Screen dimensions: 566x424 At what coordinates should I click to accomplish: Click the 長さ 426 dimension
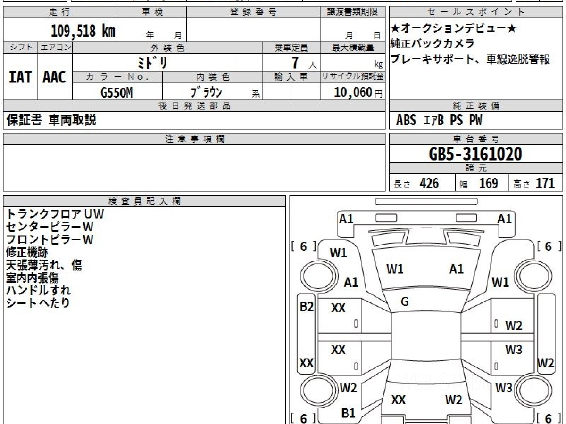click(x=416, y=183)
